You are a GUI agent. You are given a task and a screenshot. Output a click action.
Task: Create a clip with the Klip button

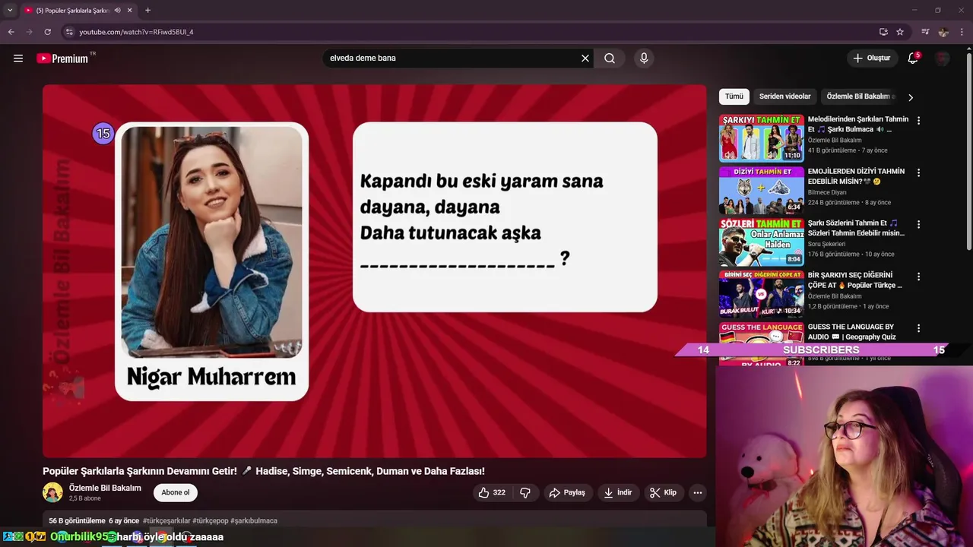coord(663,492)
